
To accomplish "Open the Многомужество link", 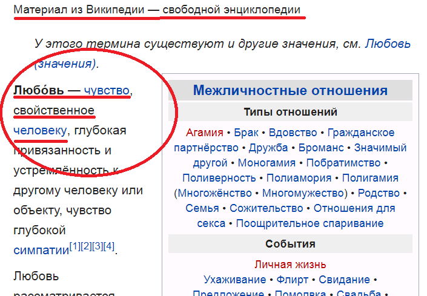I will click(x=303, y=193).
